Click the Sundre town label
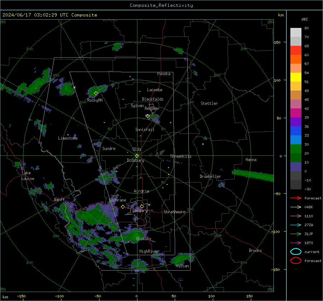Viewport: 323px width, 301px height. click(109, 148)
